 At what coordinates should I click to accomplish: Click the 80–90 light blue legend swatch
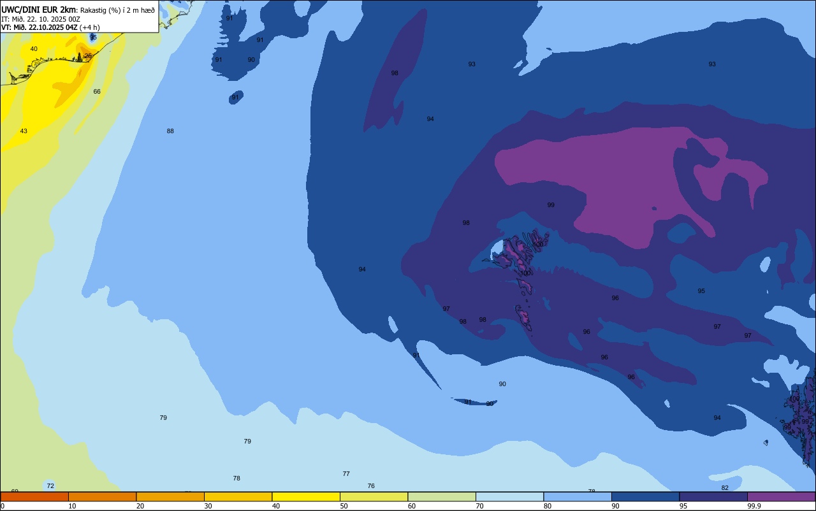click(578, 496)
